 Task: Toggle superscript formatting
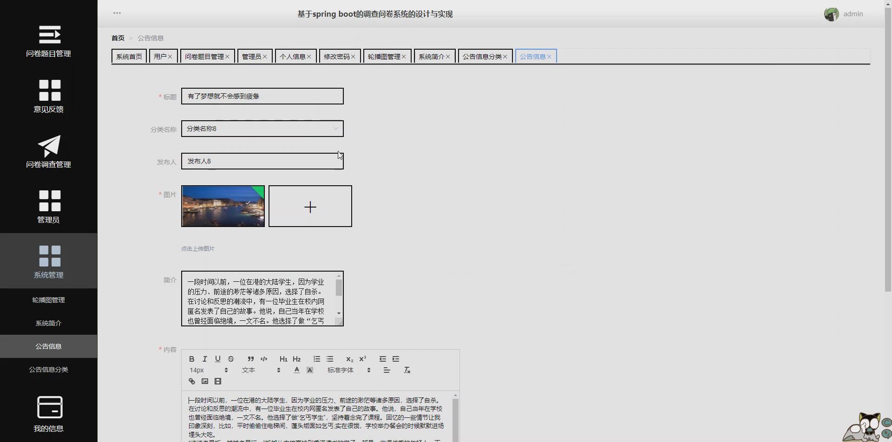[x=363, y=358]
